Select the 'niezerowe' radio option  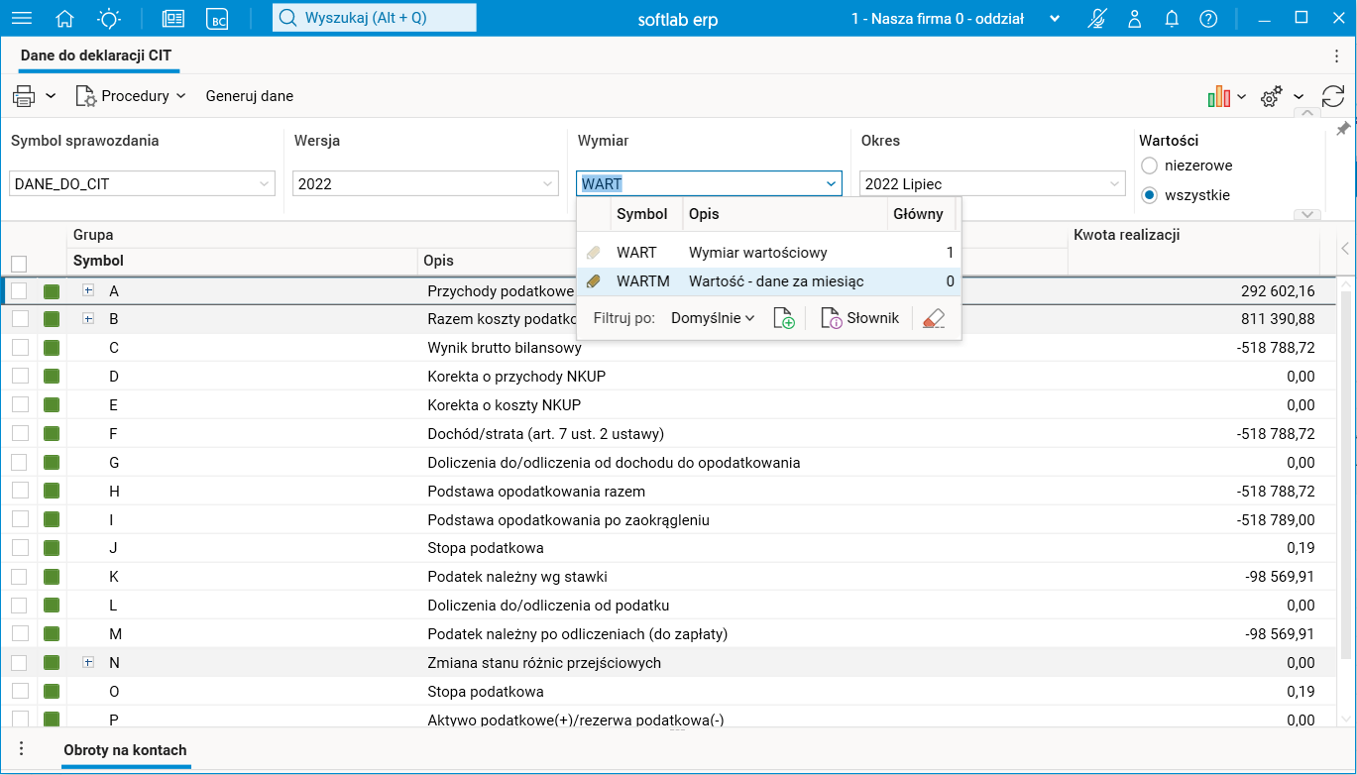(x=1150, y=166)
